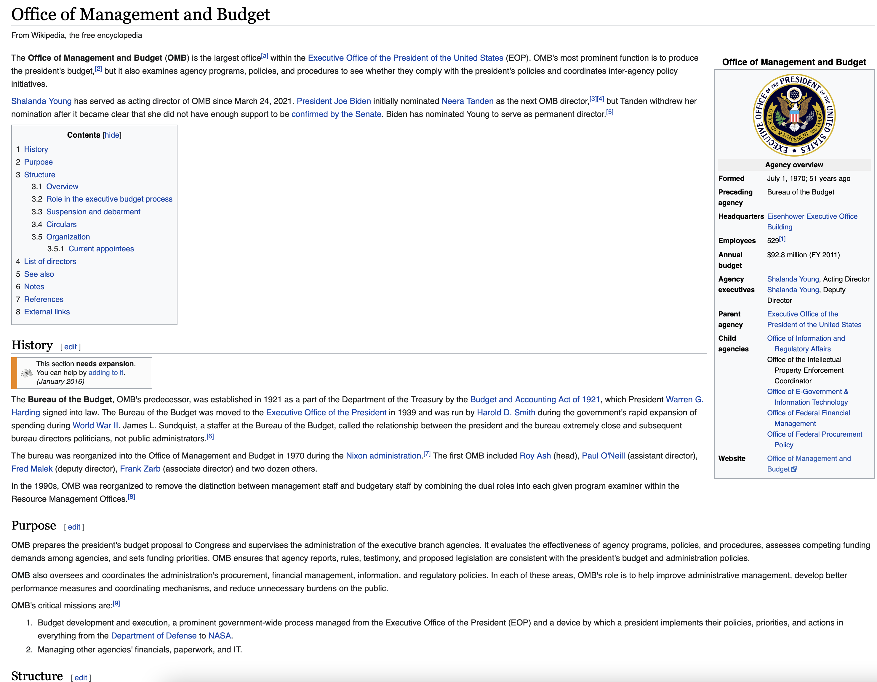Jump to History in contents

tap(36, 149)
